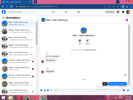Click the Couldn't send error text
Screen dimensions: 133x100
point(122,86)
